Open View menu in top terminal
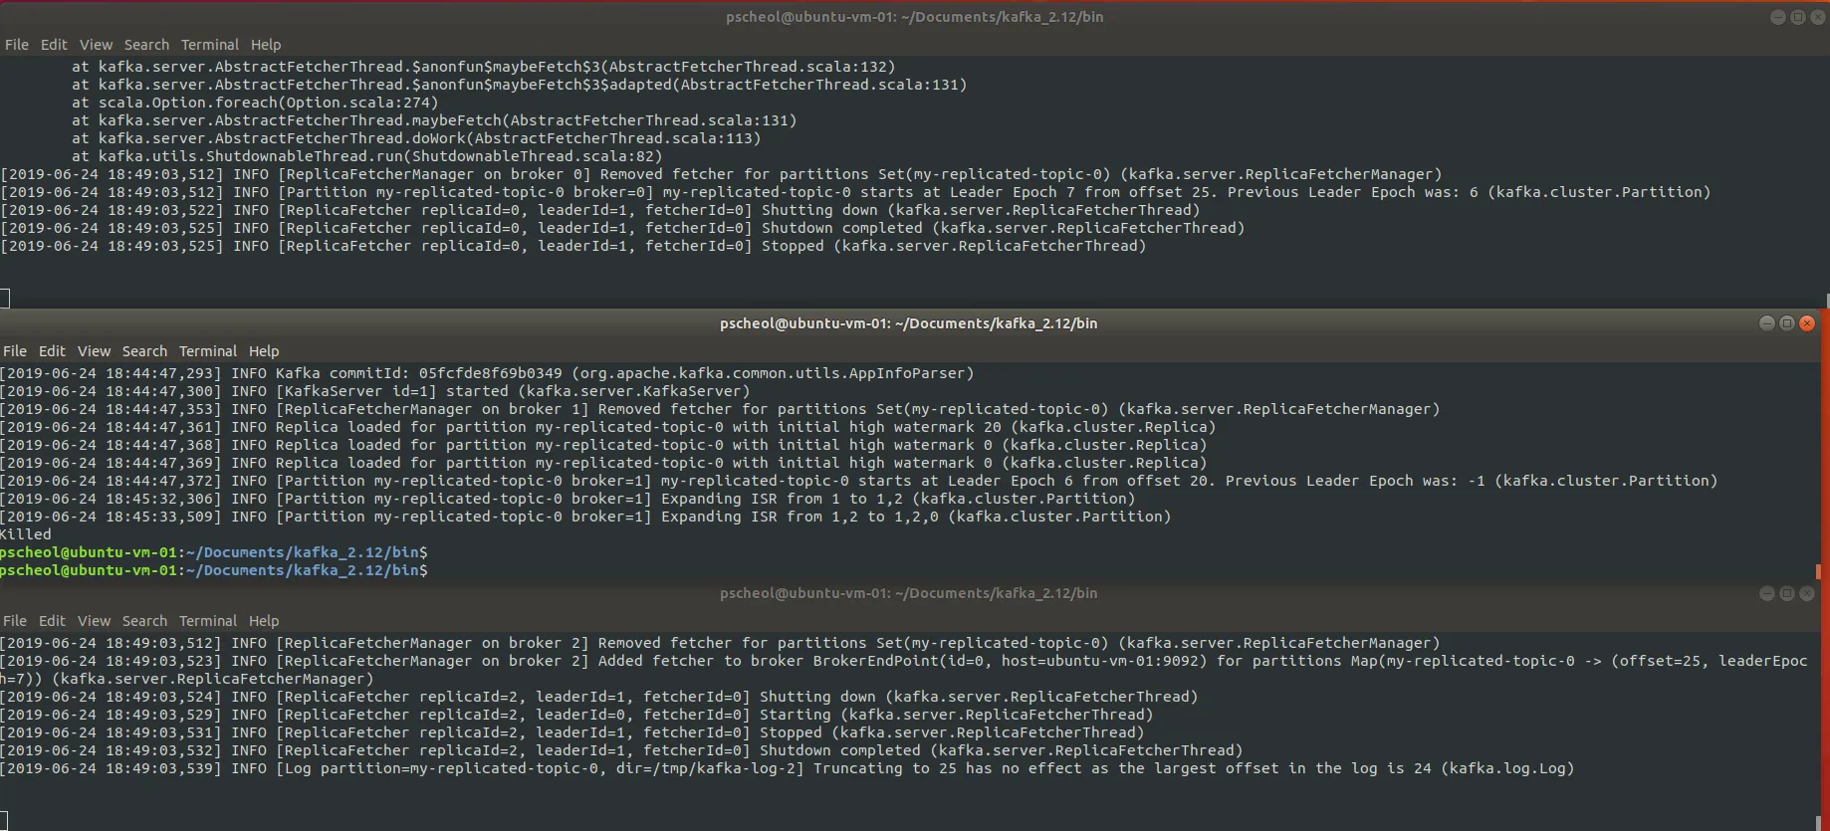Screen dimensions: 1830x831 (96, 45)
